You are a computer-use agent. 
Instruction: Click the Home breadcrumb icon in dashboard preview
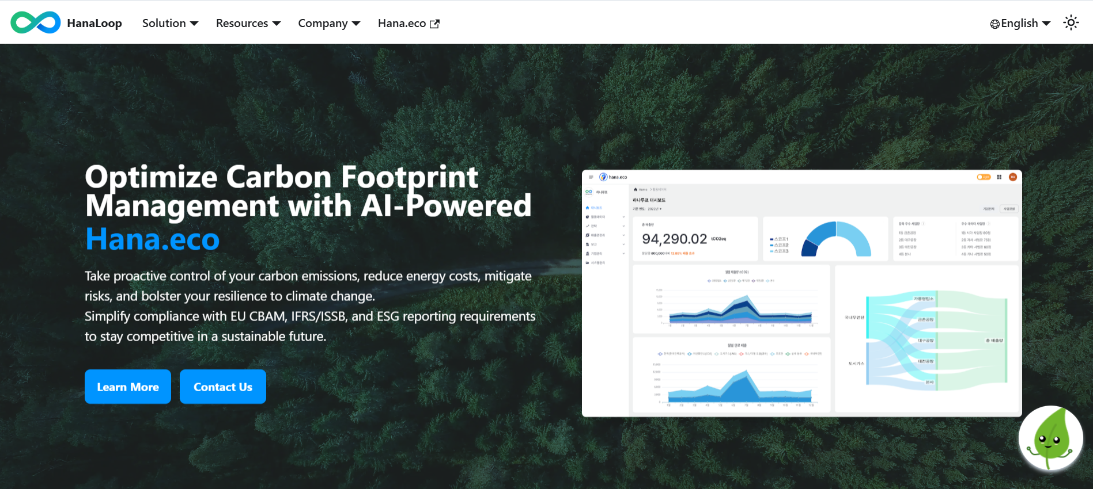click(x=636, y=189)
